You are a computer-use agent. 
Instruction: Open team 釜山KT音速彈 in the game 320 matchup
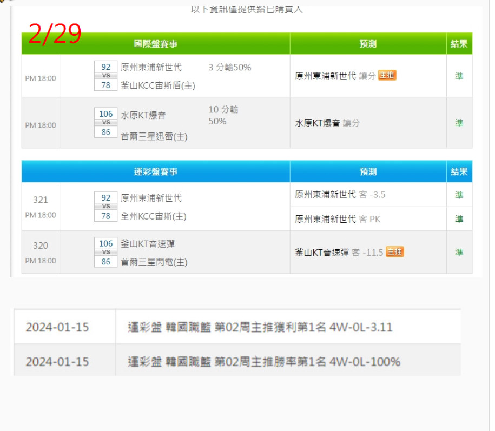tap(148, 243)
